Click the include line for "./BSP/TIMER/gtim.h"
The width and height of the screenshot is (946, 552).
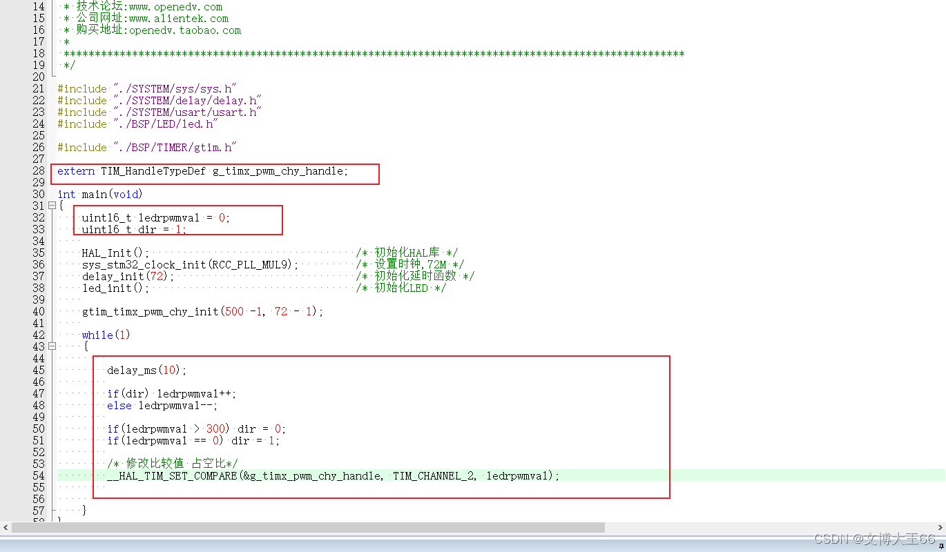(x=147, y=147)
